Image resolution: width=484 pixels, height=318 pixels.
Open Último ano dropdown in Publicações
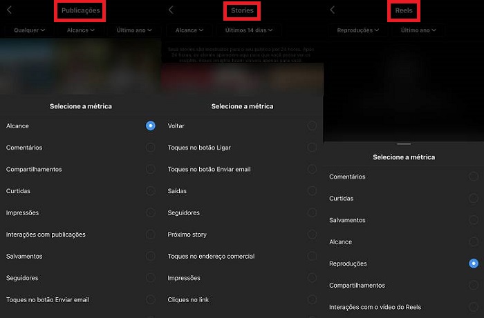pos(134,30)
